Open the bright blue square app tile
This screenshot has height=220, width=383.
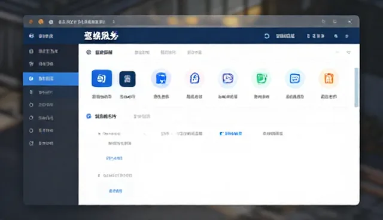click(x=102, y=78)
